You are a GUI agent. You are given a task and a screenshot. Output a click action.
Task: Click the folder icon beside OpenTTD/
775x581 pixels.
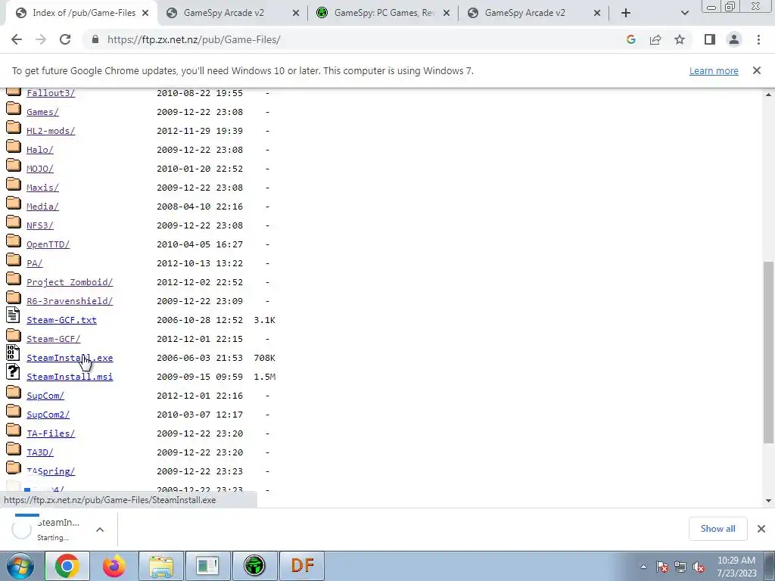pyautogui.click(x=14, y=241)
